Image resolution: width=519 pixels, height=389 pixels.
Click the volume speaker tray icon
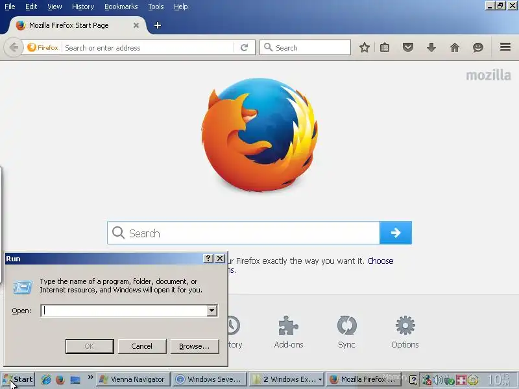tap(437, 380)
